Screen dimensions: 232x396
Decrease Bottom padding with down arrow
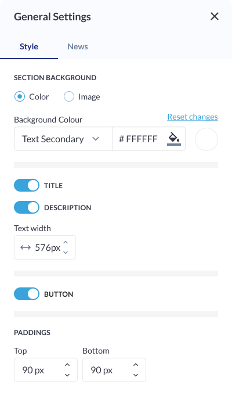coord(136,375)
